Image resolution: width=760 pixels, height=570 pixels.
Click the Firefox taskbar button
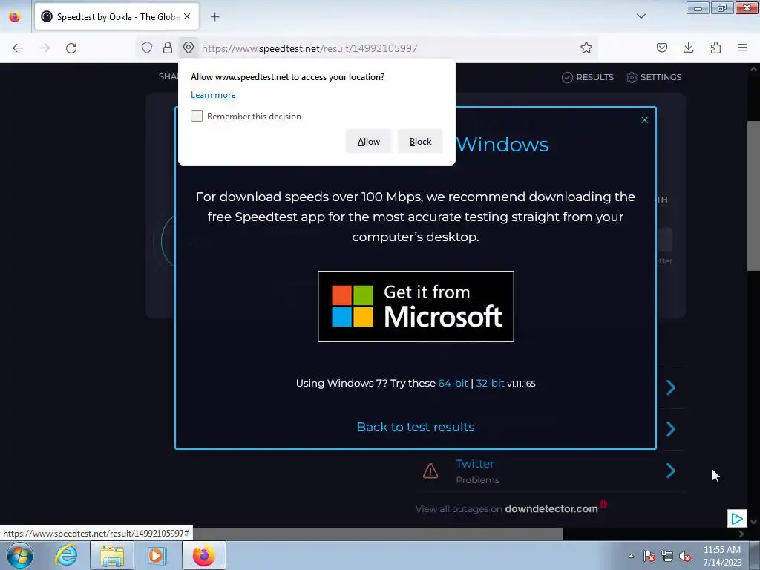(203, 555)
